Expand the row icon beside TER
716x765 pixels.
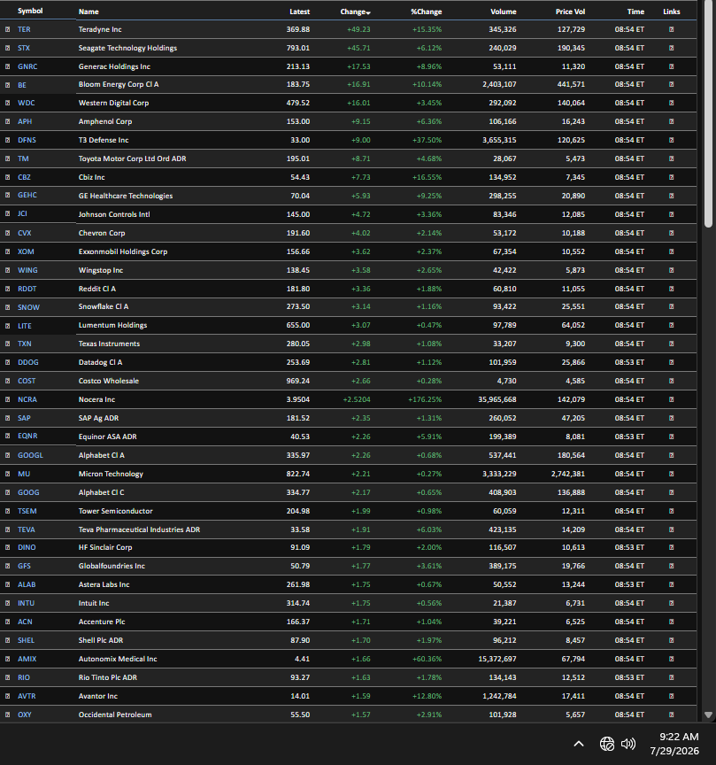[x=7, y=29]
